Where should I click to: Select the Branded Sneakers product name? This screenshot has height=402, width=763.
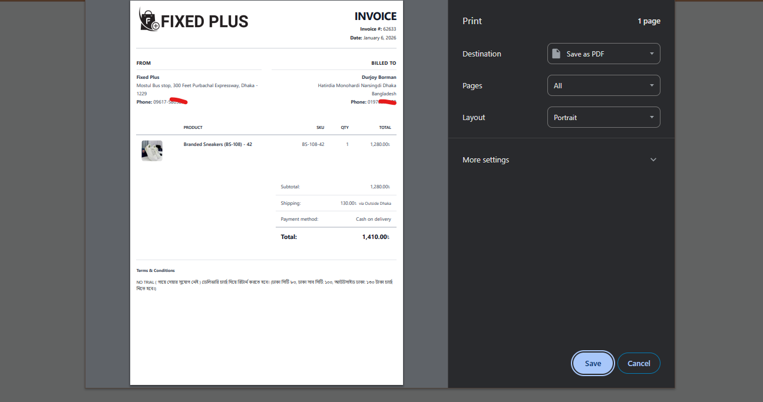click(x=219, y=144)
